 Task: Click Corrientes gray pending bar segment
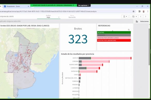[82, 68]
